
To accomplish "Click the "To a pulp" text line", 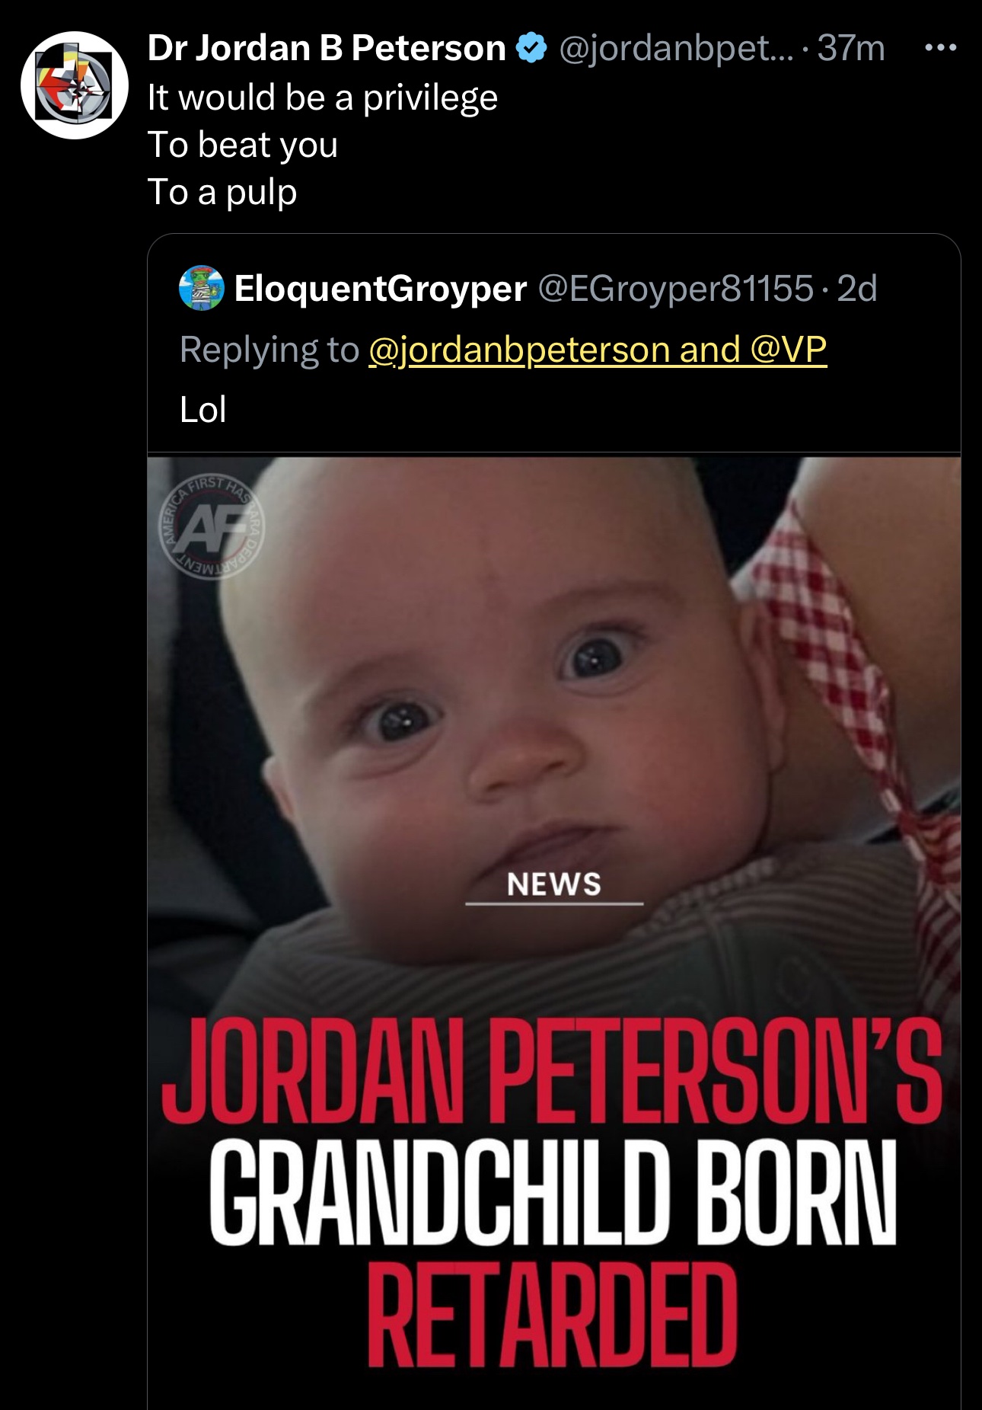I will (x=222, y=192).
